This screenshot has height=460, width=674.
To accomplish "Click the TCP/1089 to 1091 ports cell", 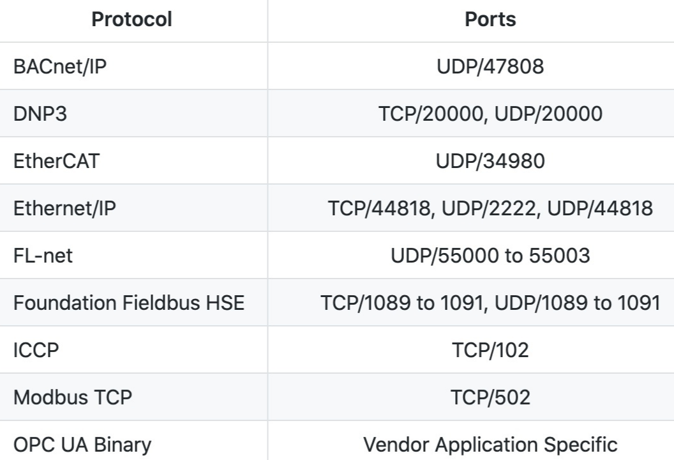I will [490, 302].
